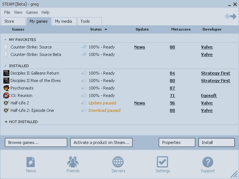Click the Half-Life 2 lambda icon
Viewport: 239px width, 179px height.
tap(6, 103)
